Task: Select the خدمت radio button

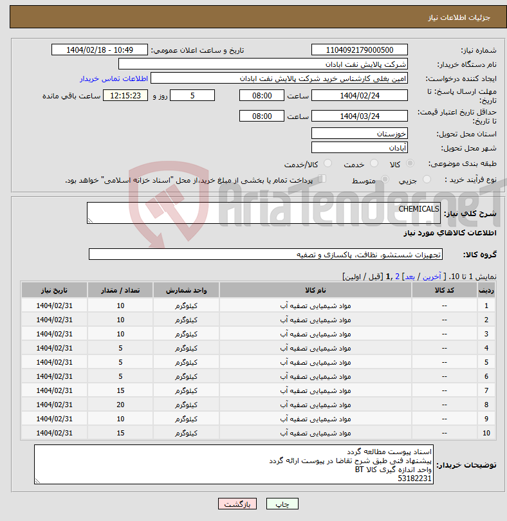Action: [x=374, y=163]
